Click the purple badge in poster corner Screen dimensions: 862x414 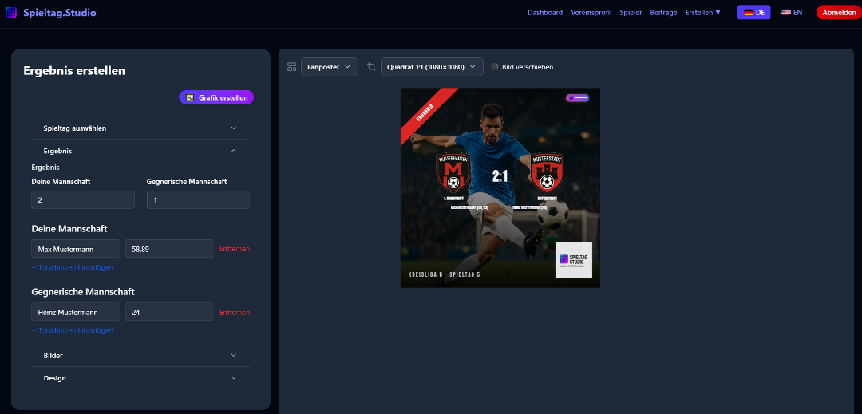[x=577, y=97]
